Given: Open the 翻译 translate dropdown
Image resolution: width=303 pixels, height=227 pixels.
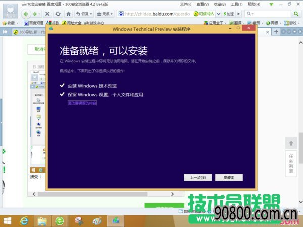Looking at the screenshot, I should click(237, 23).
